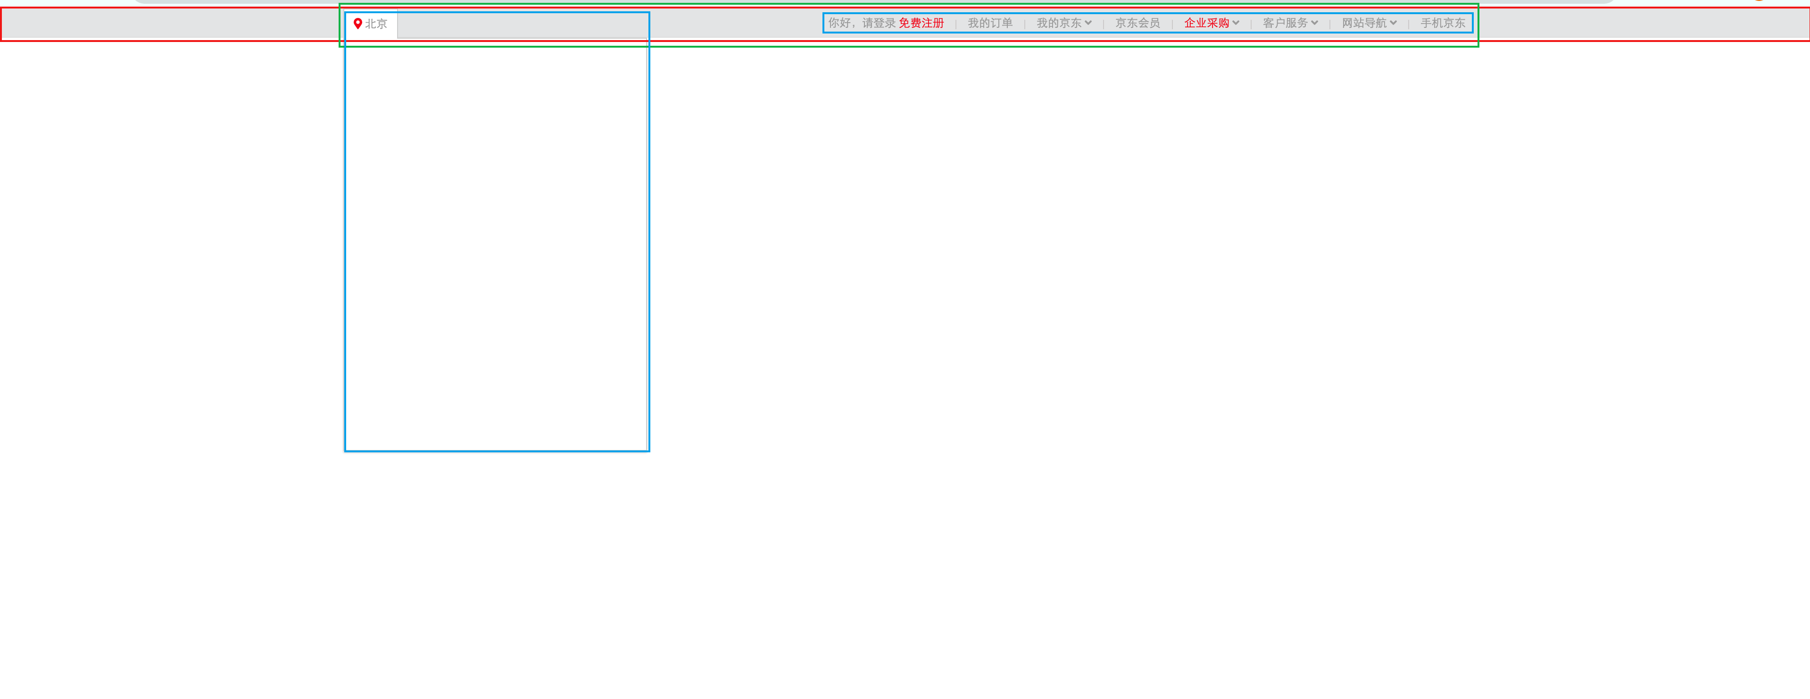Expand the 客户服务 chevron arrow
This screenshot has height=699, width=1810.
(x=1315, y=23)
